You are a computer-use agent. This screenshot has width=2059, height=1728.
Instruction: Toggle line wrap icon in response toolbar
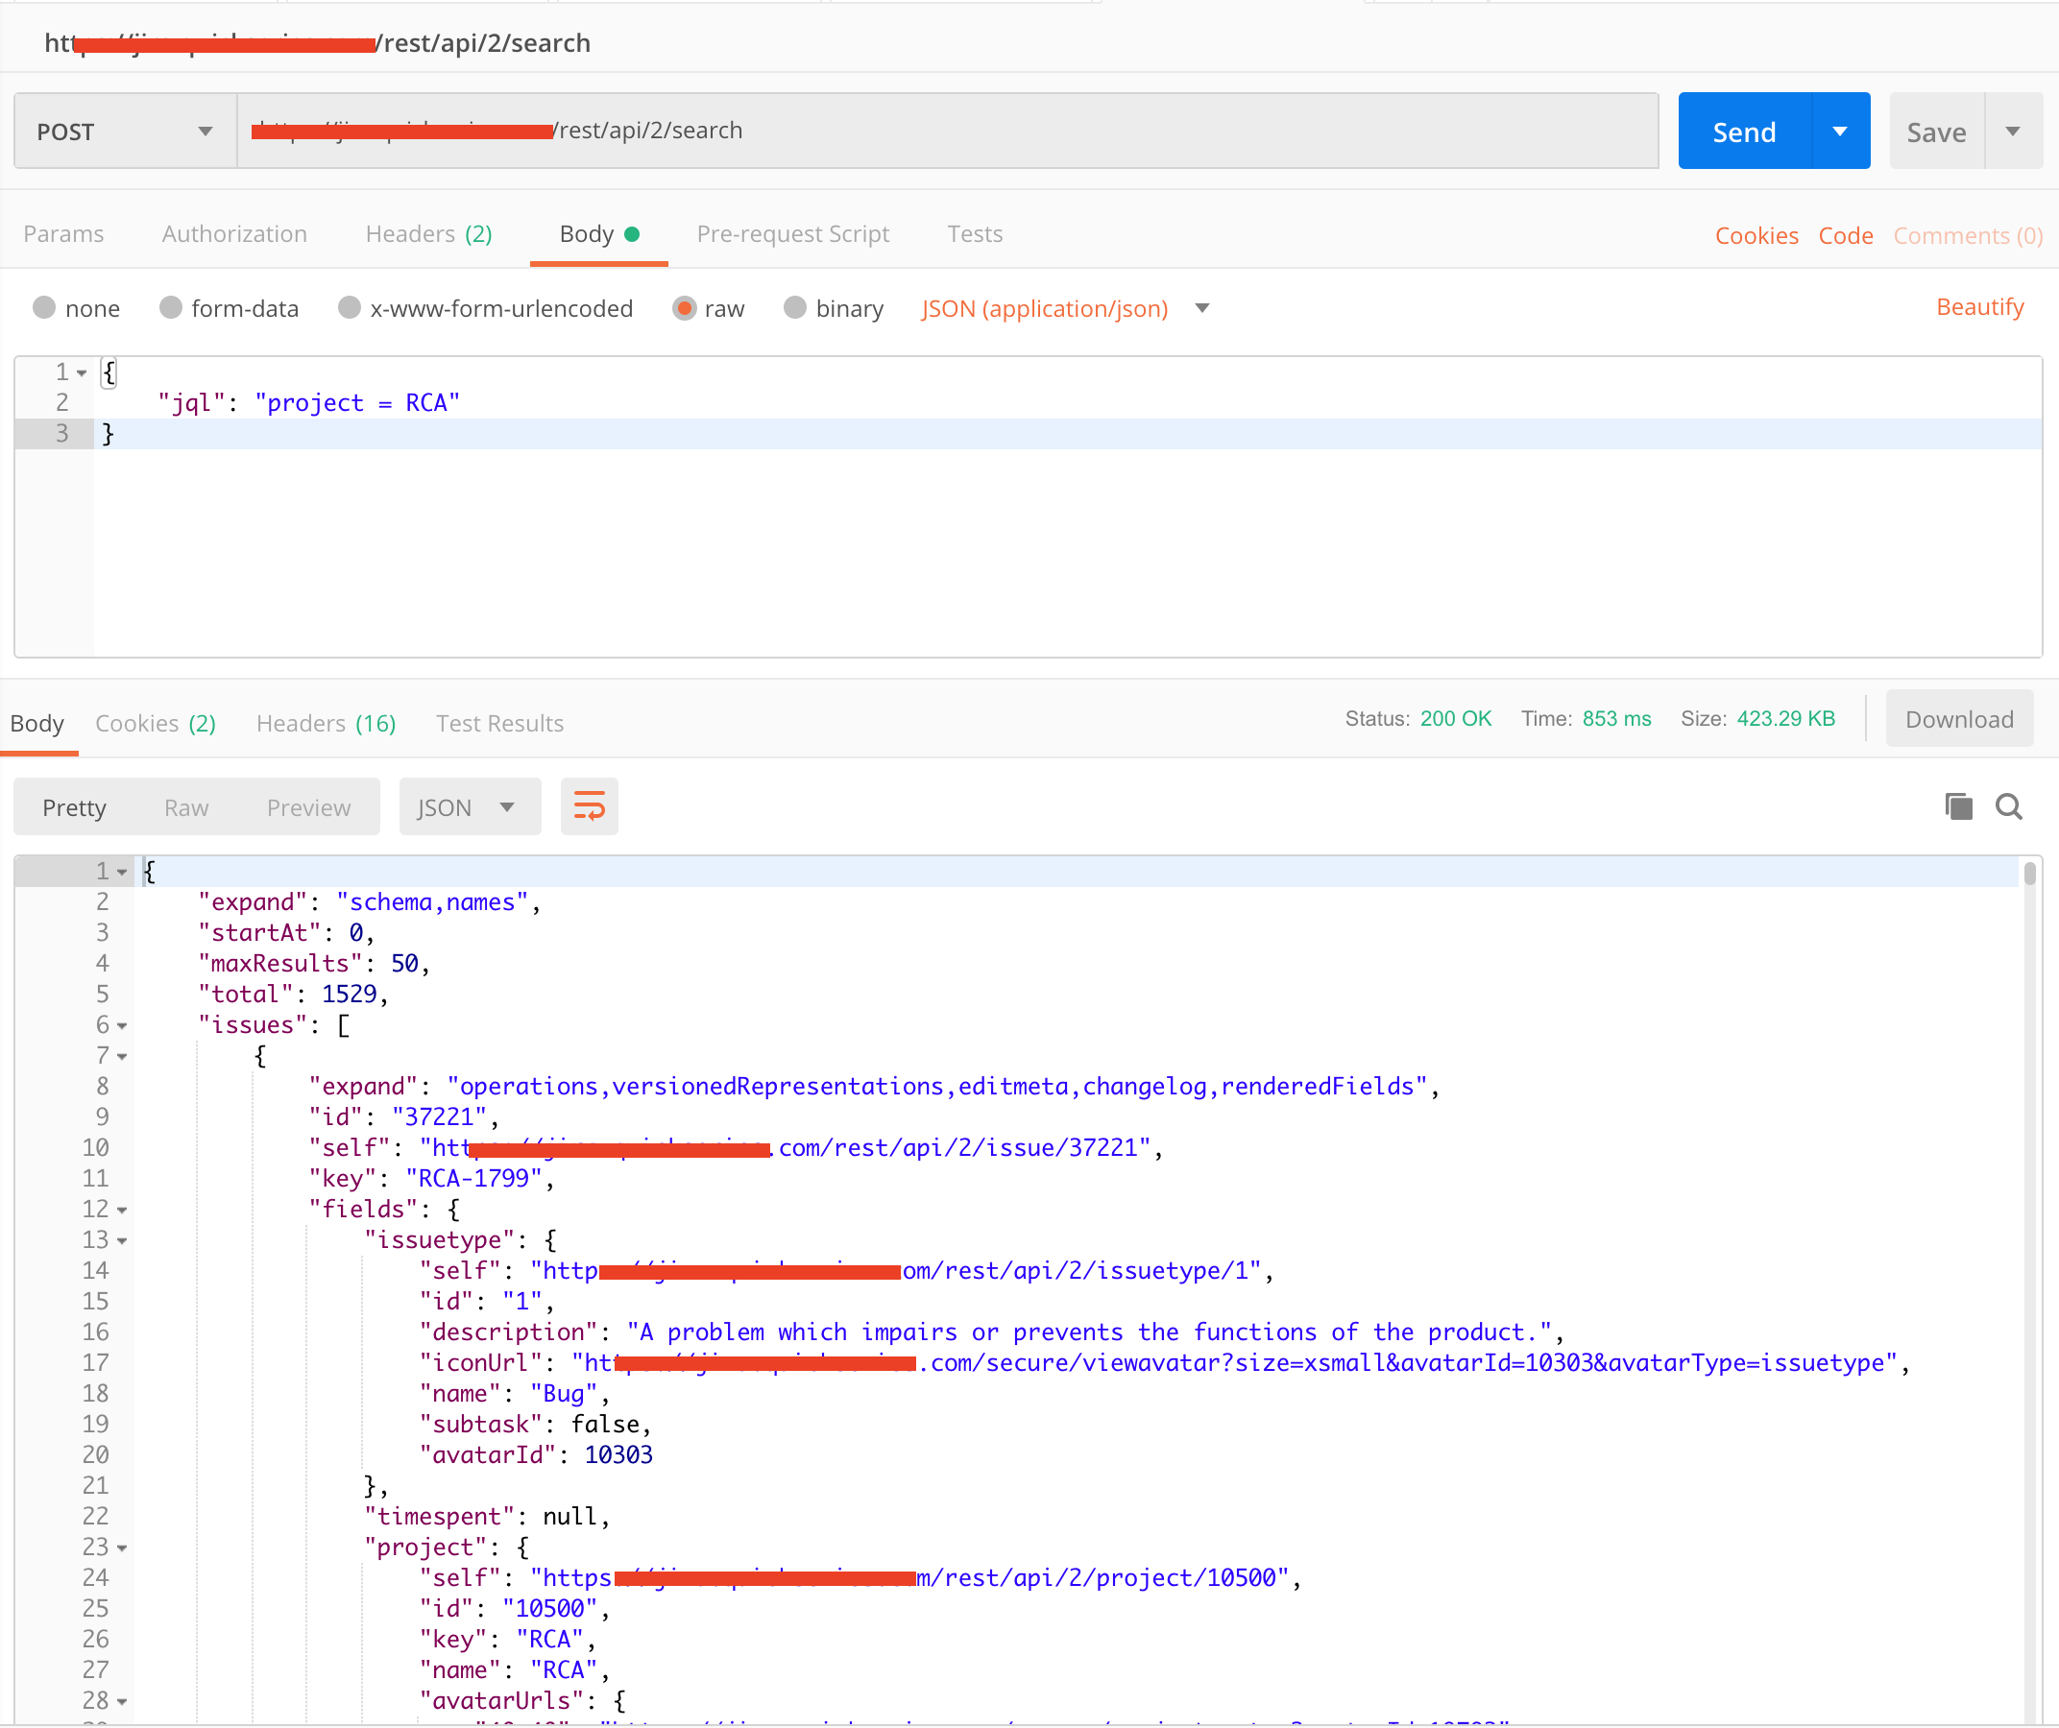590,806
